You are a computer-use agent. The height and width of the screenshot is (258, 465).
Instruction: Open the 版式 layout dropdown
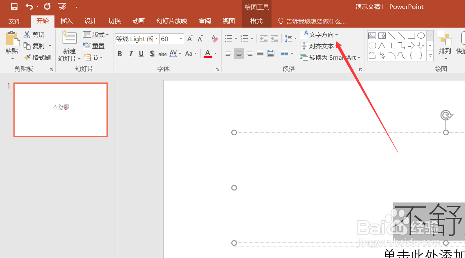96,35
